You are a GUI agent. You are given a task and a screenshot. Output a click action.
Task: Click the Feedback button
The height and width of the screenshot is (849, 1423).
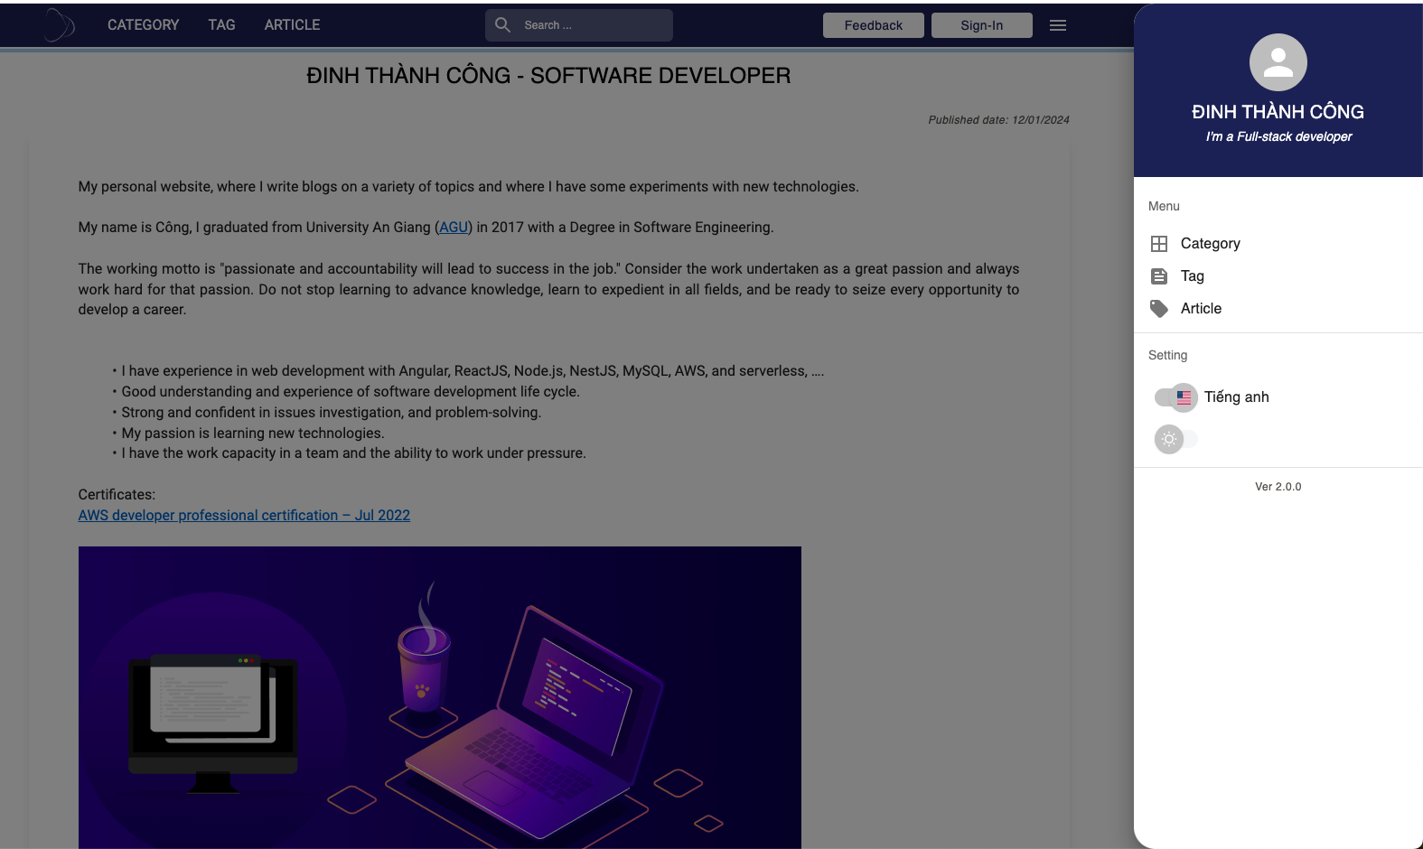[873, 25]
